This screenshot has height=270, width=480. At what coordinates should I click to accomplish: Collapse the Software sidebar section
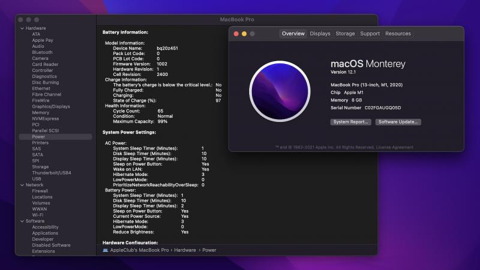[x=22, y=221]
